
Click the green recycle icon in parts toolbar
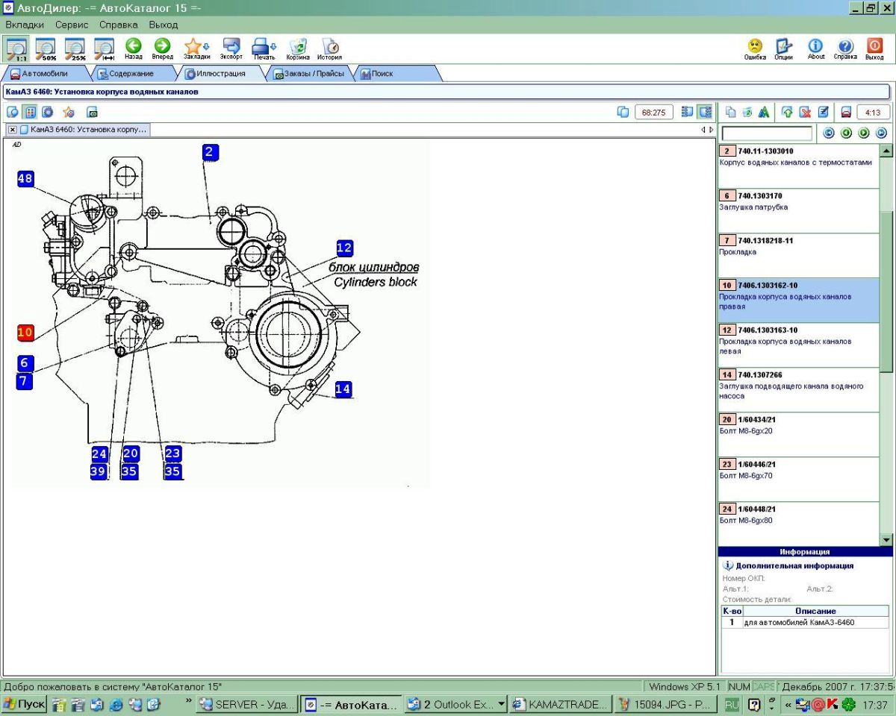[x=747, y=112]
